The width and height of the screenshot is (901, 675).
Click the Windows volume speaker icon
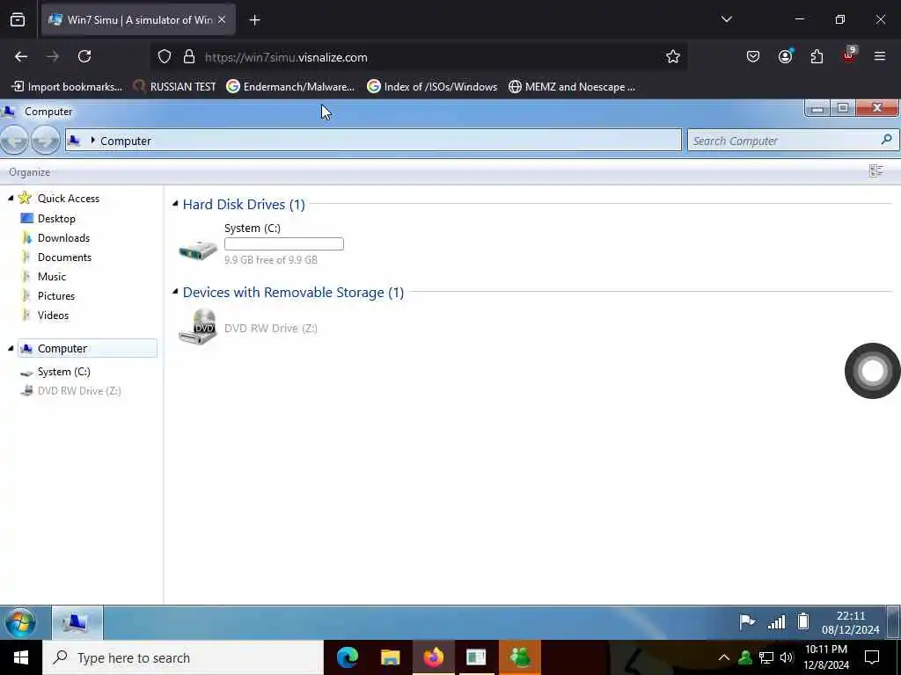[787, 657]
